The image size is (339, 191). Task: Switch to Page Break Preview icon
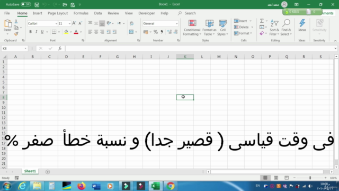coord(287,178)
